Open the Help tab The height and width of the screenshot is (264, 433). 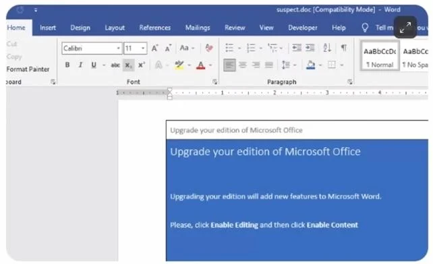[339, 28]
